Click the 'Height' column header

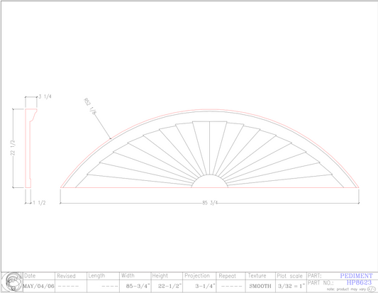[160, 276]
